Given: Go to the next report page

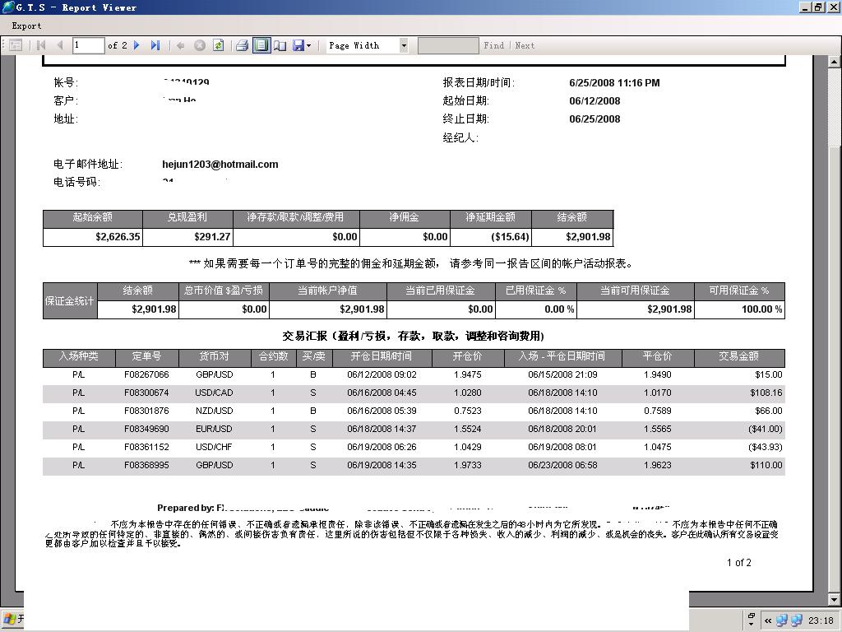Looking at the screenshot, I should point(137,46).
